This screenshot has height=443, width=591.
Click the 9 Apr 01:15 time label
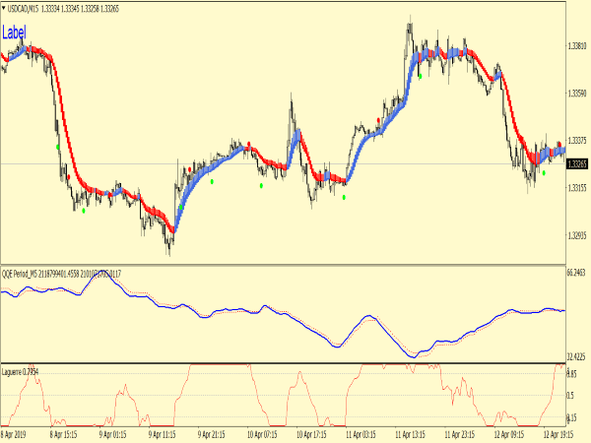pos(112,434)
